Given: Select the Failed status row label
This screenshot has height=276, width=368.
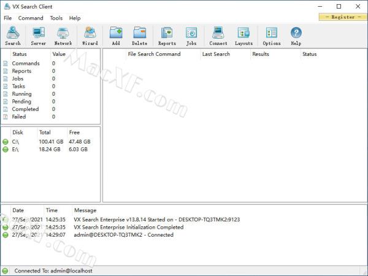Looking at the screenshot, I should [19, 117].
